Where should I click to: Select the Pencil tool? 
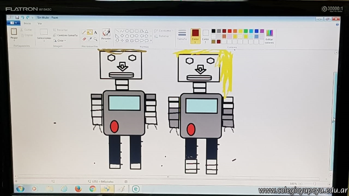coord(84,32)
